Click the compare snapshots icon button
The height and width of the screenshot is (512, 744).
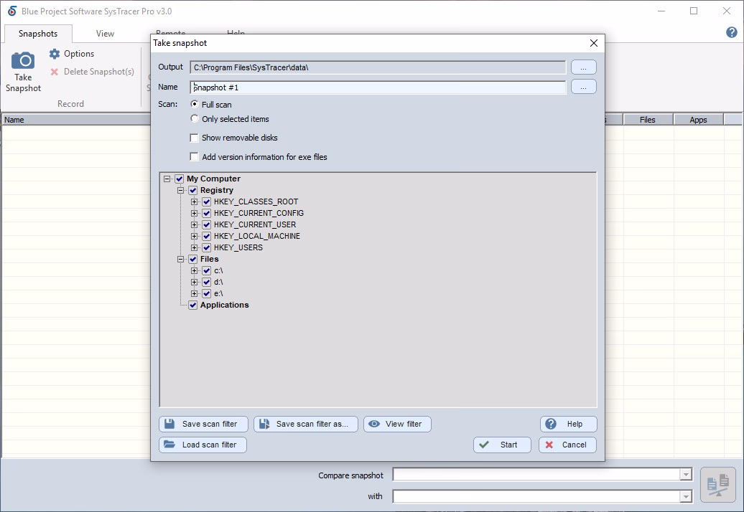click(x=718, y=485)
